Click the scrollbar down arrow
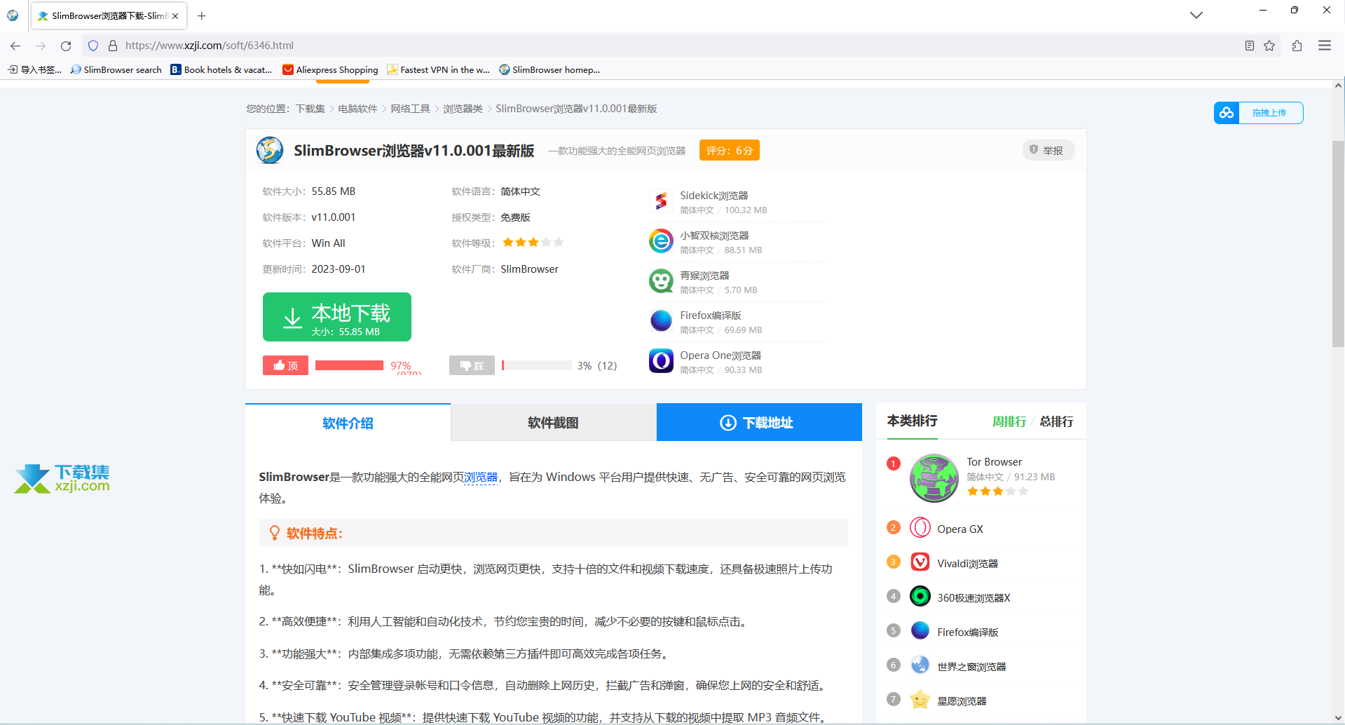This screenshot has width=1345, height=725. coord(1338,717)
